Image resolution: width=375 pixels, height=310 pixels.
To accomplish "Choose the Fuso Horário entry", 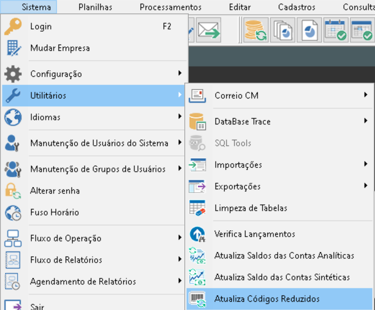I will (x=94, y=212).
